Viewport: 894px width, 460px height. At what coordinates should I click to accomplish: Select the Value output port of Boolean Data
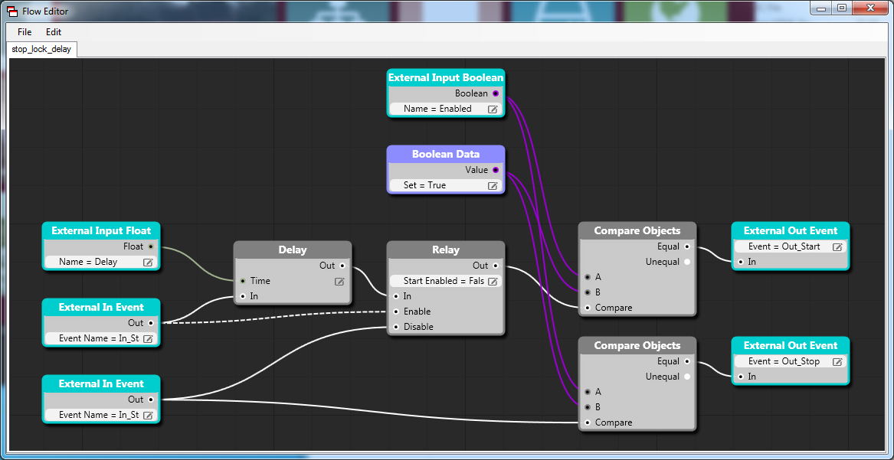click(496, 170)
